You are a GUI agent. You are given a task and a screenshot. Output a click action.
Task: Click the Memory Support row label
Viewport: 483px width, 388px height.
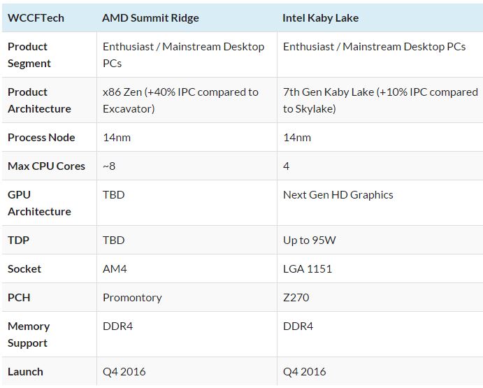tap(29, 334)
